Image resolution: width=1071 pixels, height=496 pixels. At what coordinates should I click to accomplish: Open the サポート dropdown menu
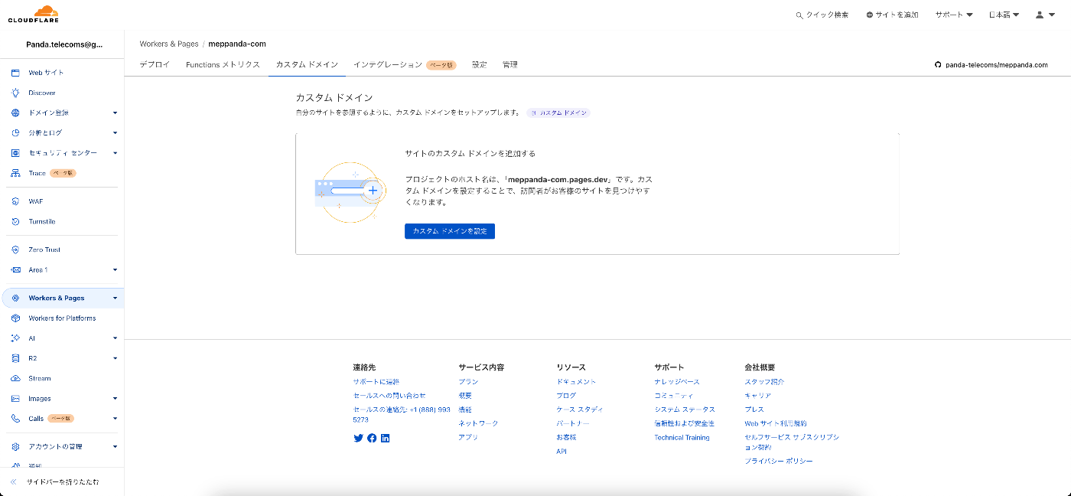[x=954, y=15]
